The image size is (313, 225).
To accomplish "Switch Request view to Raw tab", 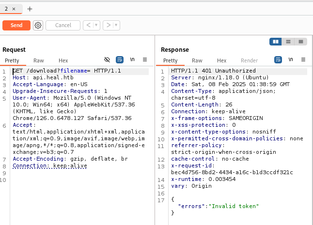I will point(39,60).
